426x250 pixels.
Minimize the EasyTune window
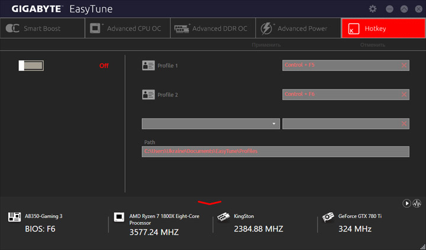[389, 9]
